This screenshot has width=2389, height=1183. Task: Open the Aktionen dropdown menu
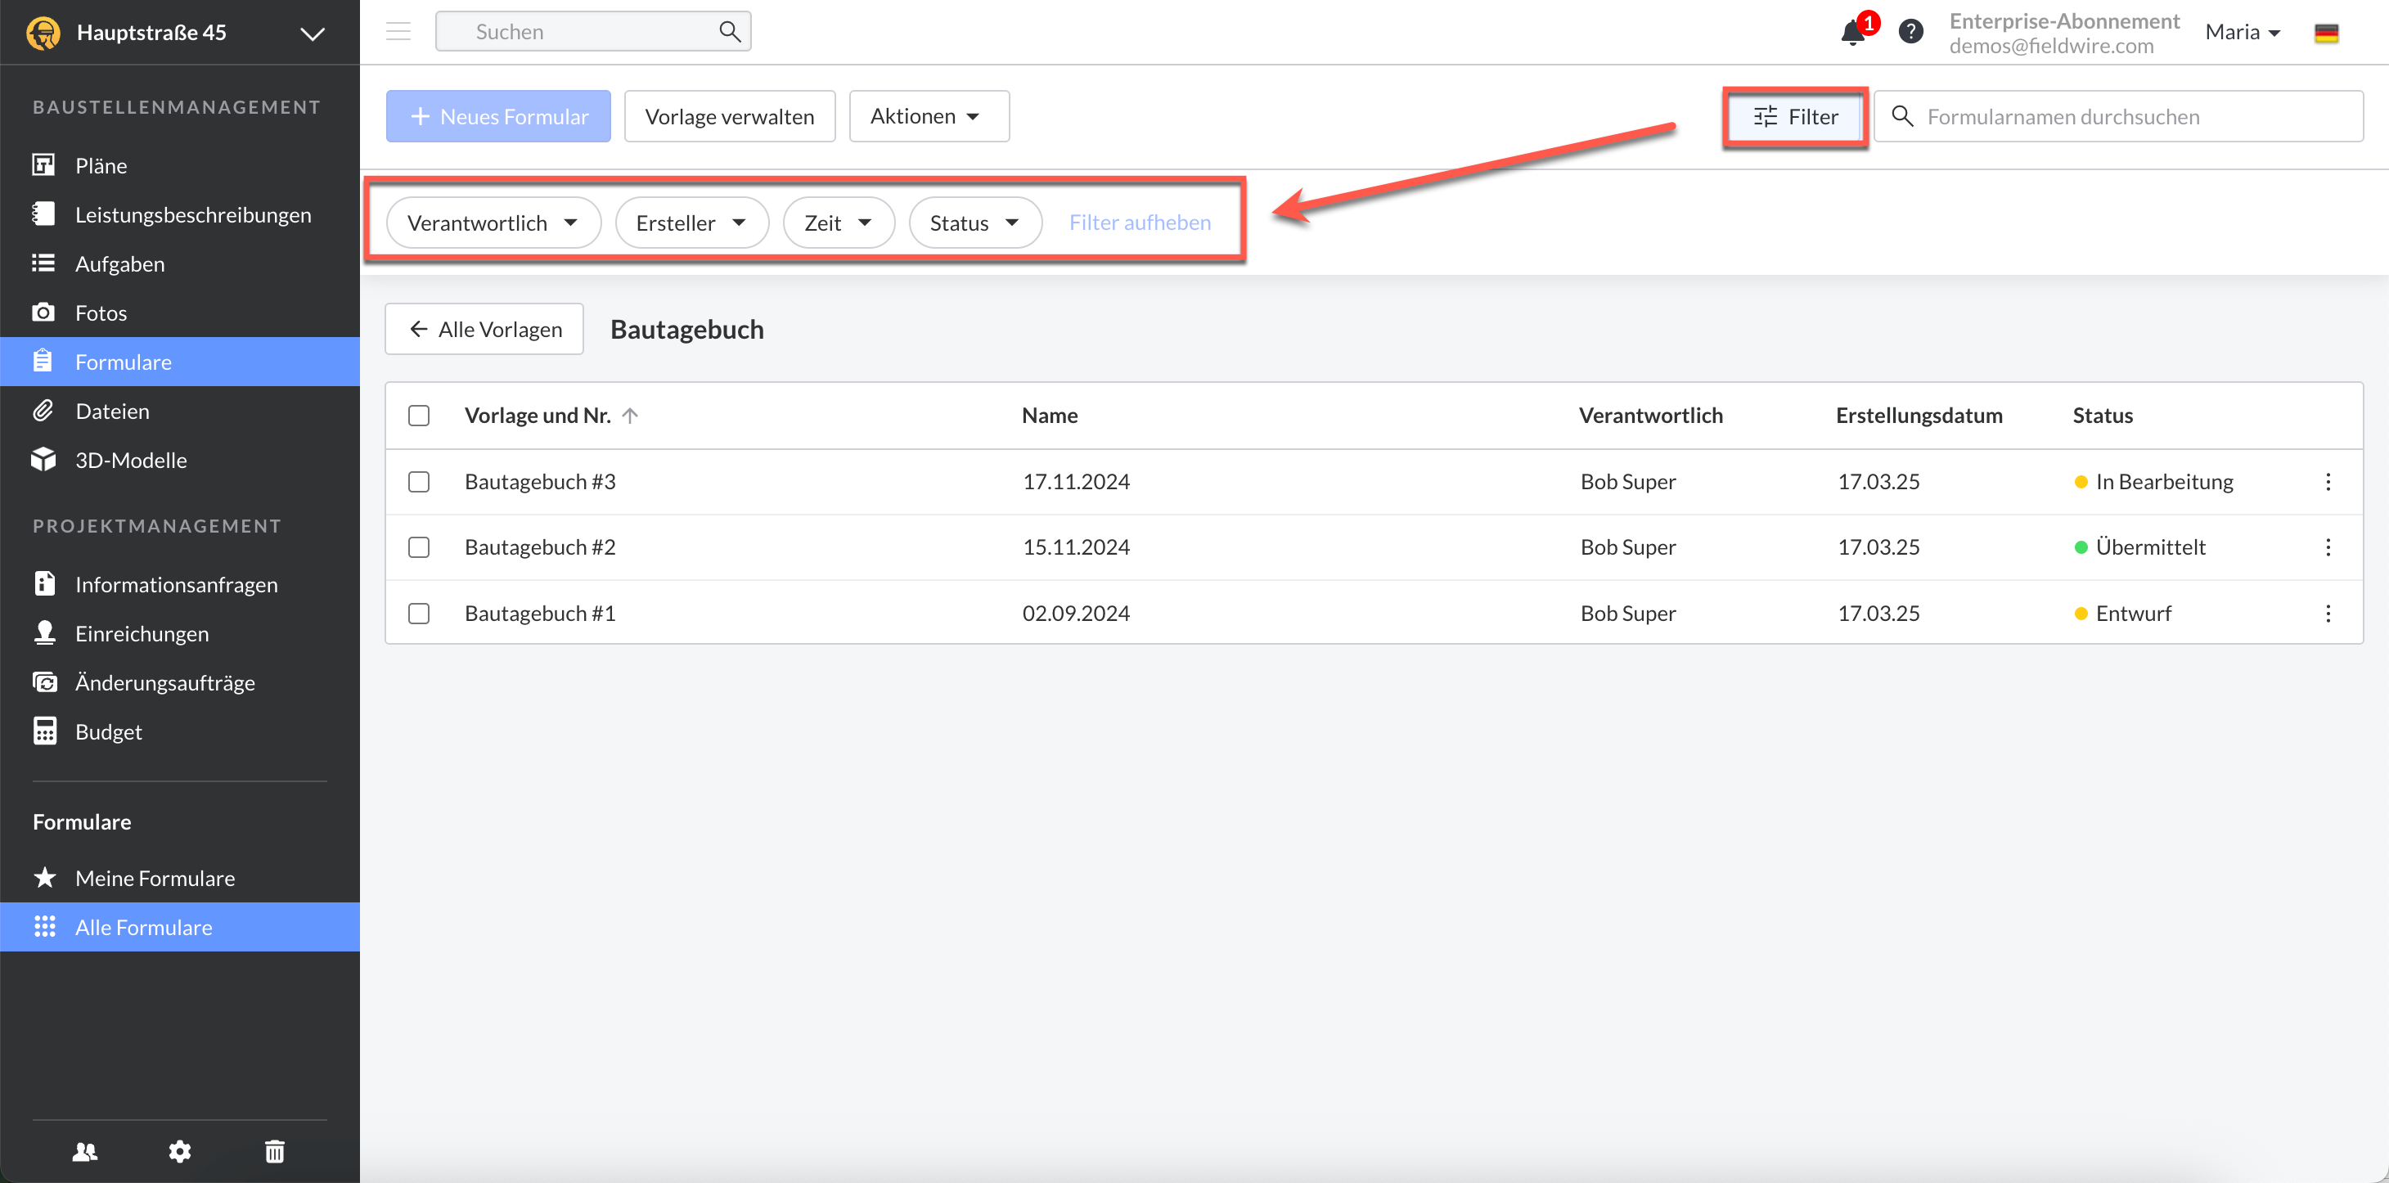(929, 116)
